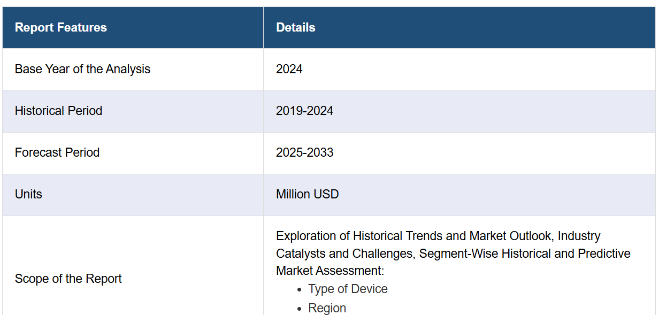Click the Region list item
The width and height of the screenshot is (659, 315).
(x=327, y=308)
